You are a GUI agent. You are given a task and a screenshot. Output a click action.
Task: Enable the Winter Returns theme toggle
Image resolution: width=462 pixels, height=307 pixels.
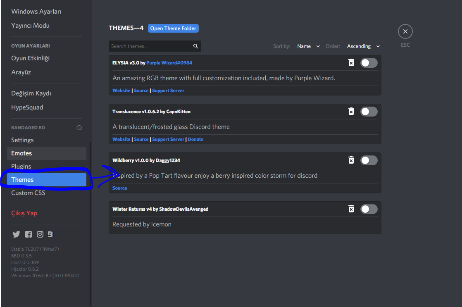pos(369,209)
